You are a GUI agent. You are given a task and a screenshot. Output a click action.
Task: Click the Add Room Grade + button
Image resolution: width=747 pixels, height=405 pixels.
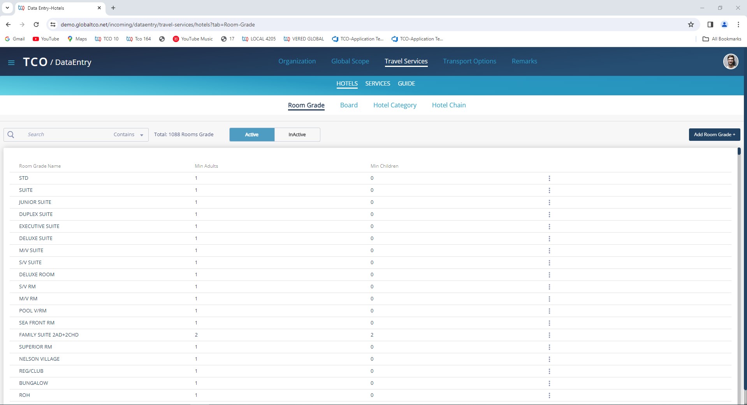pyautogui.click(x=714, y=135)
